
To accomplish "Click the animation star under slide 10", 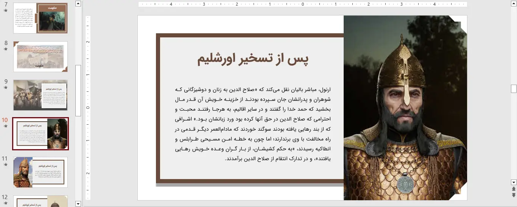I will coord(5,126).
